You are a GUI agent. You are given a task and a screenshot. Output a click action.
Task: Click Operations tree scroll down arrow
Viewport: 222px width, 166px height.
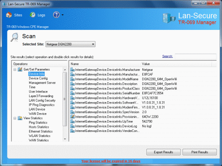(65, 139)
